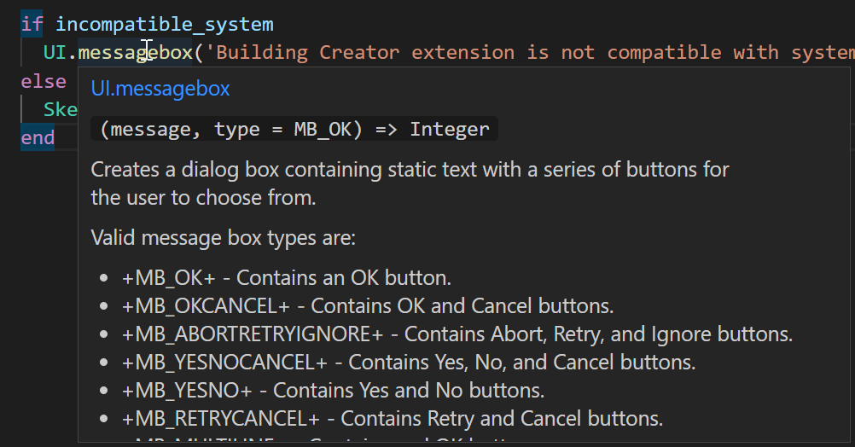
Task: Click the messagebox method call
Action: (x=135, y=52)
